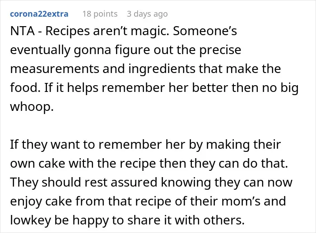Click the phrase 'lowkey be happy to share'
This screenshot has height=233, width=316.
tap(83, 220)
